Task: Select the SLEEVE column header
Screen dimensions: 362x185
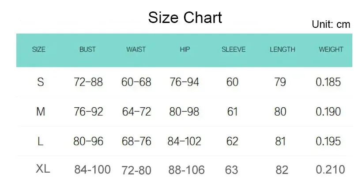Action: [233, 49]
